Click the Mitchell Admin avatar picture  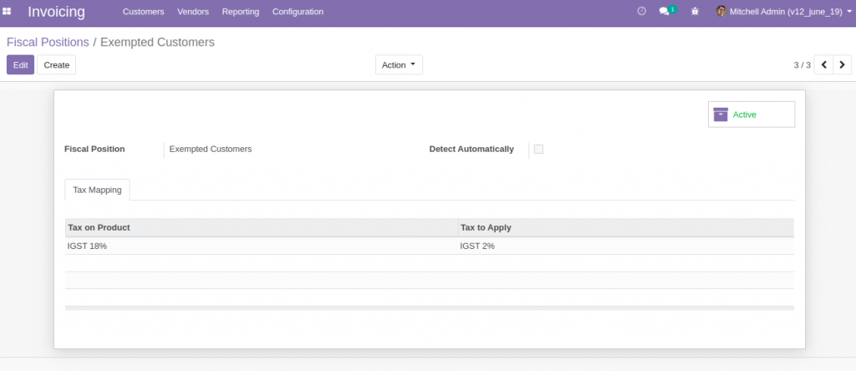pyautogui.click(x=721, y=11)
